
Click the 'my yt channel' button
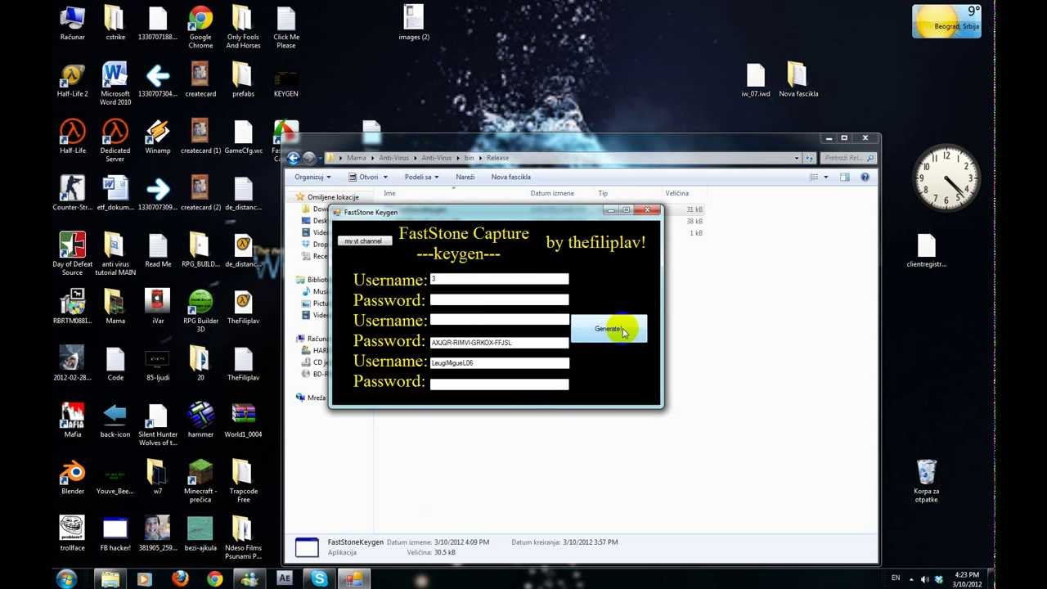(363, 241)
